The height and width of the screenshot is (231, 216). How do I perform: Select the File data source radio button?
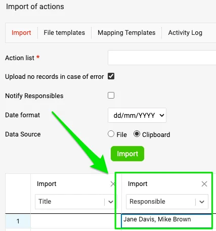[111, 134]
